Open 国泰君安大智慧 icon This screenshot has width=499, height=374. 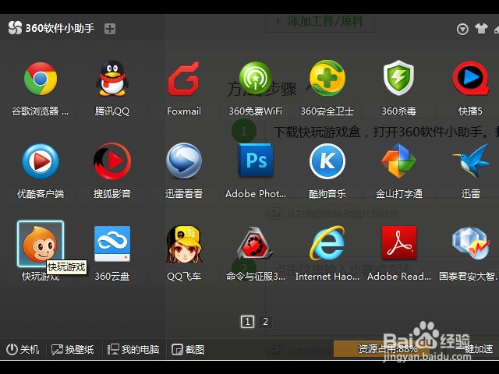(471, 244)
